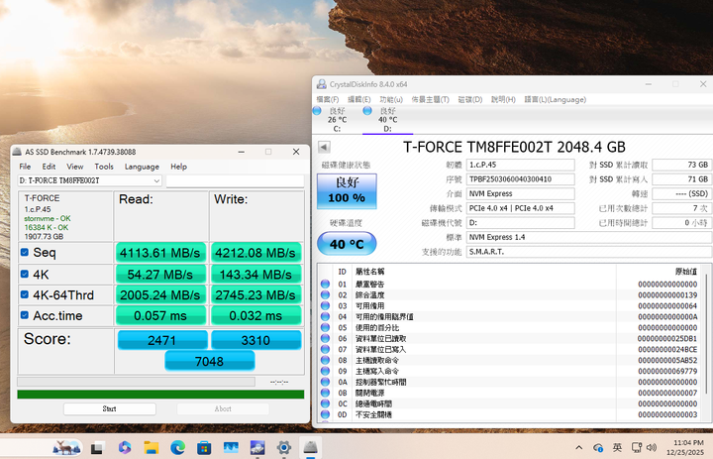Image resolution: width=713 pixels, height=459 pixels.
Task: Click the 良好 100% health status indicator
Action: 347,189
